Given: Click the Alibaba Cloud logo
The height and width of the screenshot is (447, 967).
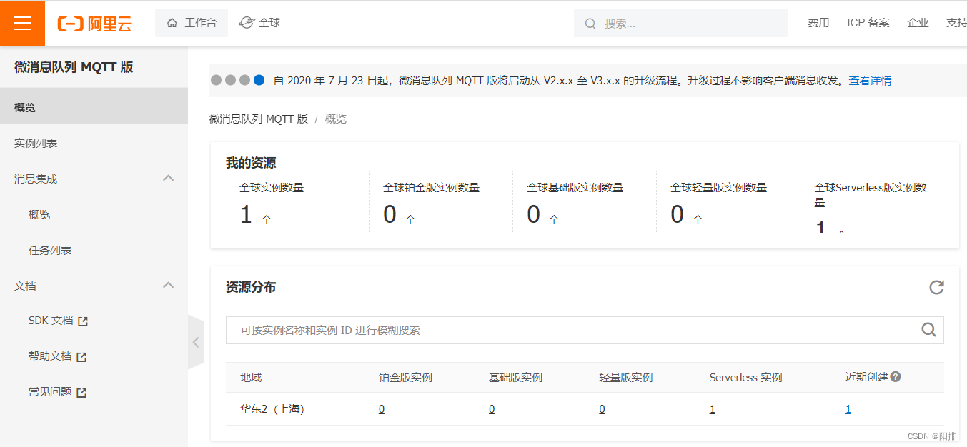Looking at the screenshot, I should (94, 24).
